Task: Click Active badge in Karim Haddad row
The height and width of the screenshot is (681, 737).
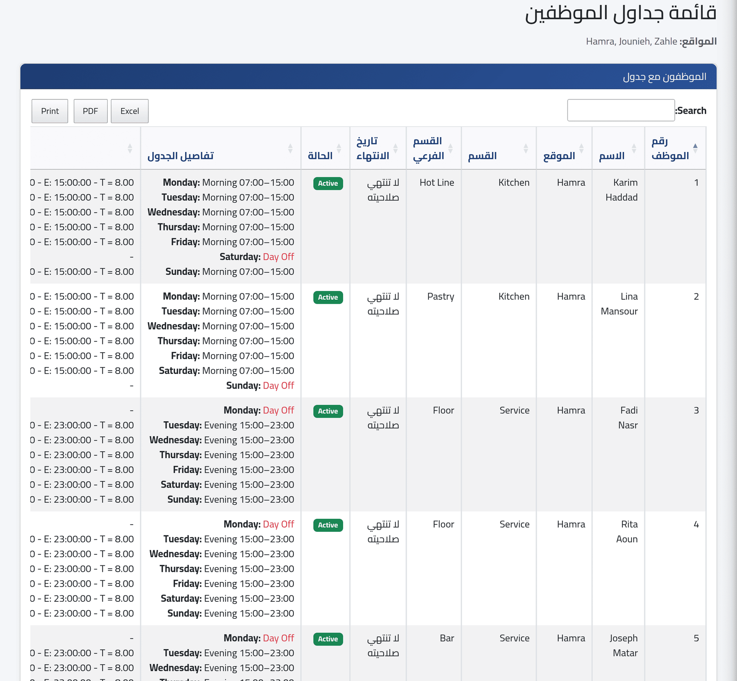Action: (328, 183)
